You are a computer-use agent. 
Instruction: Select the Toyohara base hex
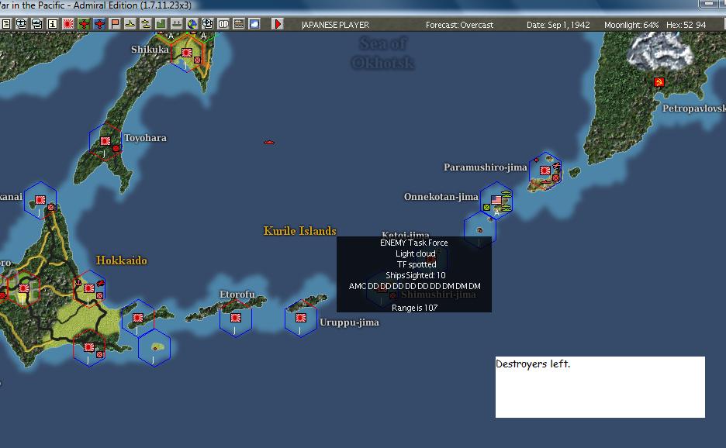(105, 142)
